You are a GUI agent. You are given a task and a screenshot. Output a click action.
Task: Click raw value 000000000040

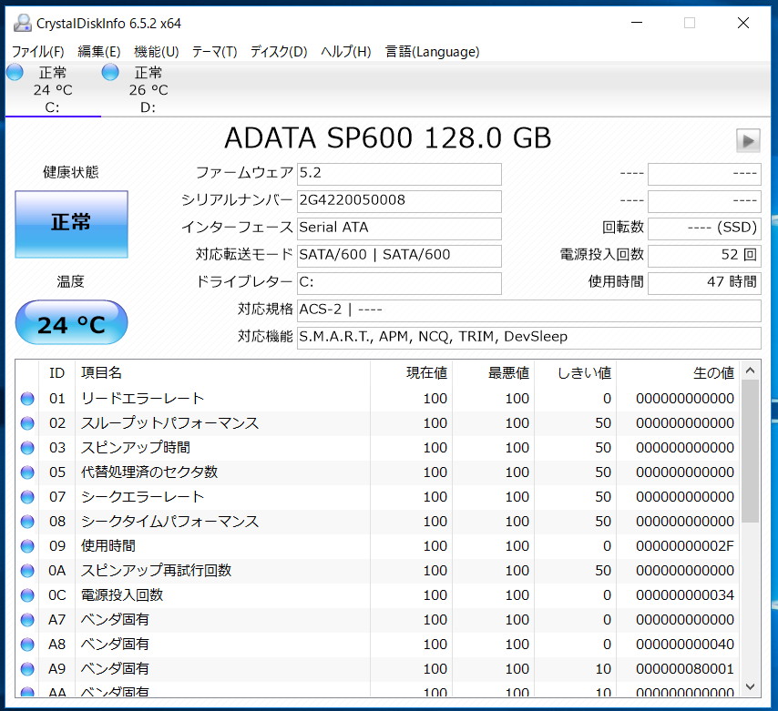pos(685,644)
